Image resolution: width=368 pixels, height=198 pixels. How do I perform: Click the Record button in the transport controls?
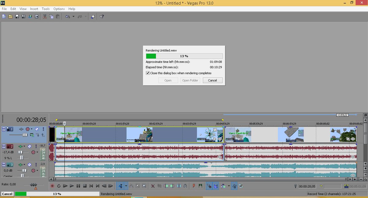tap(52, 186)
